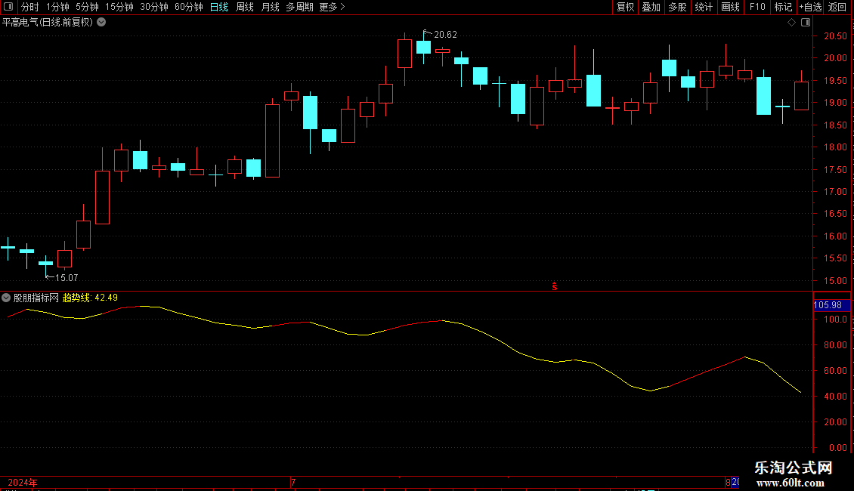This screenshot has width=854, height=491.
Task: Click the 标记 mark button
Action: coord(783,7)
